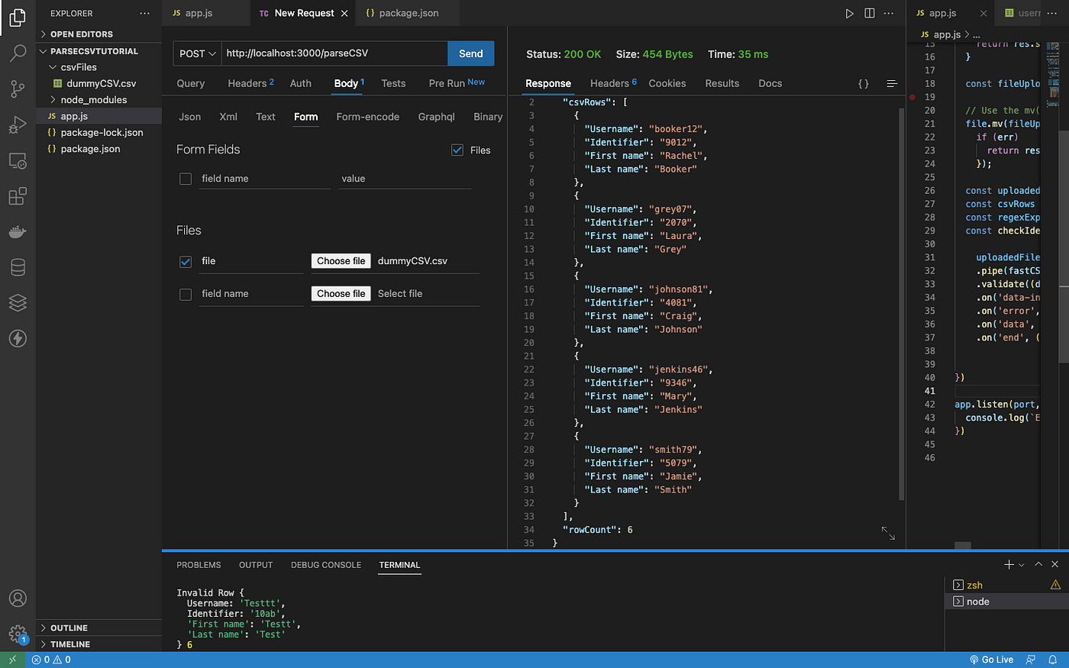Screen dimensions: 1069x668
Task: Toggle checkbox of empty file field row
Action: (186, 294)
